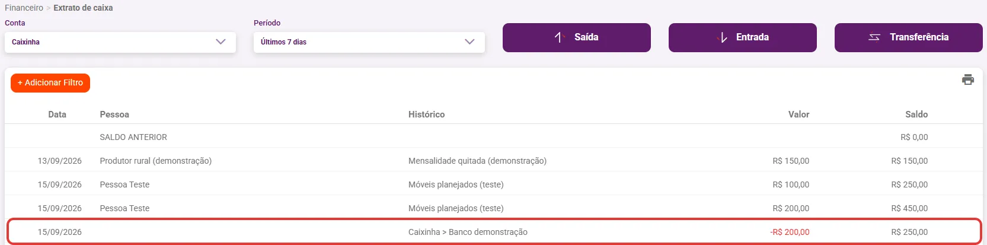This screenshot has width=987, height=245.
Task: Click the printer icon
Action: pos(967,79)
